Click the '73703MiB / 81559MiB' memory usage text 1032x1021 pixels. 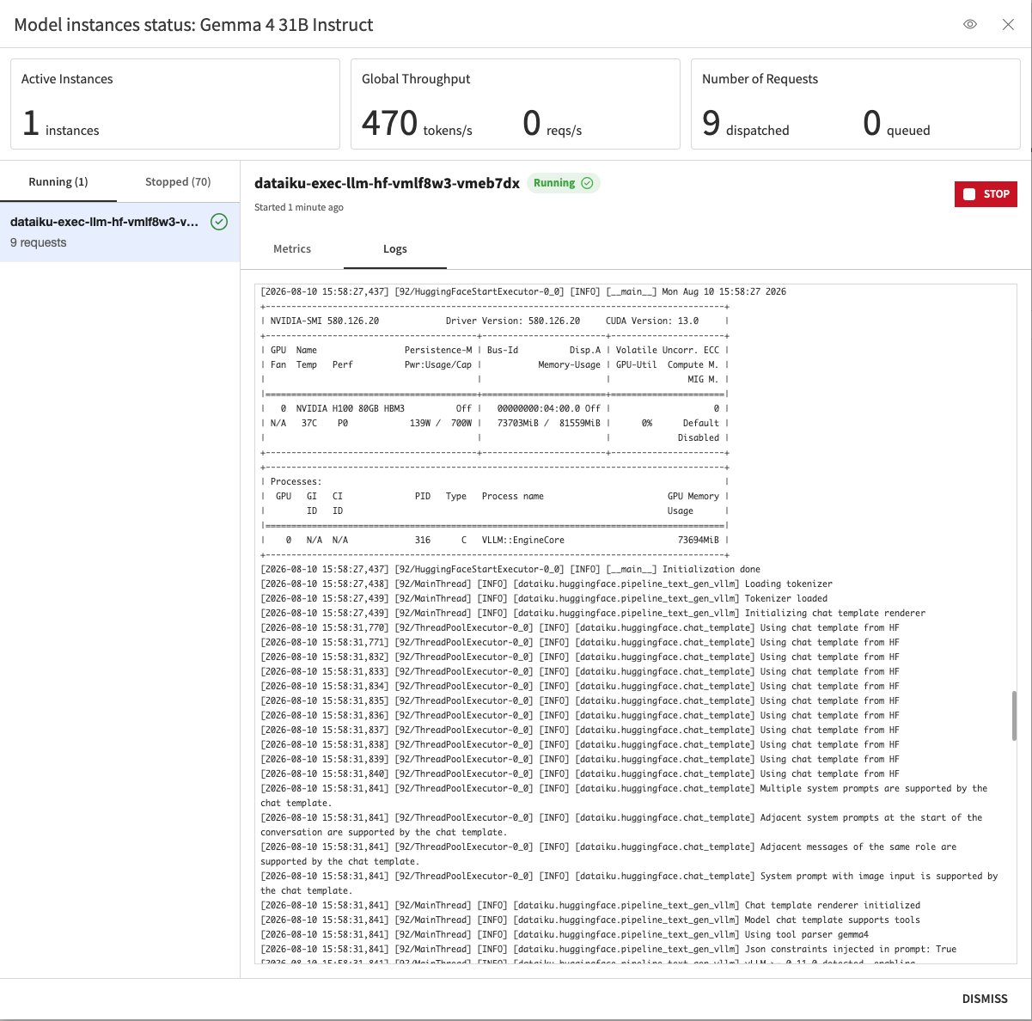click(549, 423)
